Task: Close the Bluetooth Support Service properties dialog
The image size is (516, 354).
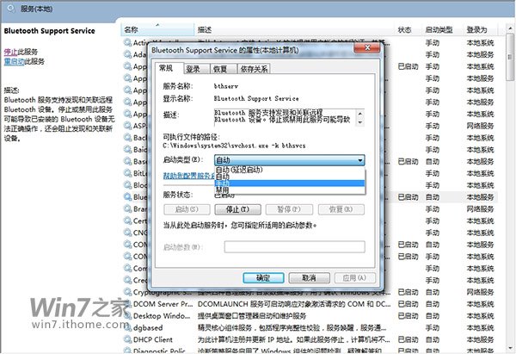Action: point(367,47)
